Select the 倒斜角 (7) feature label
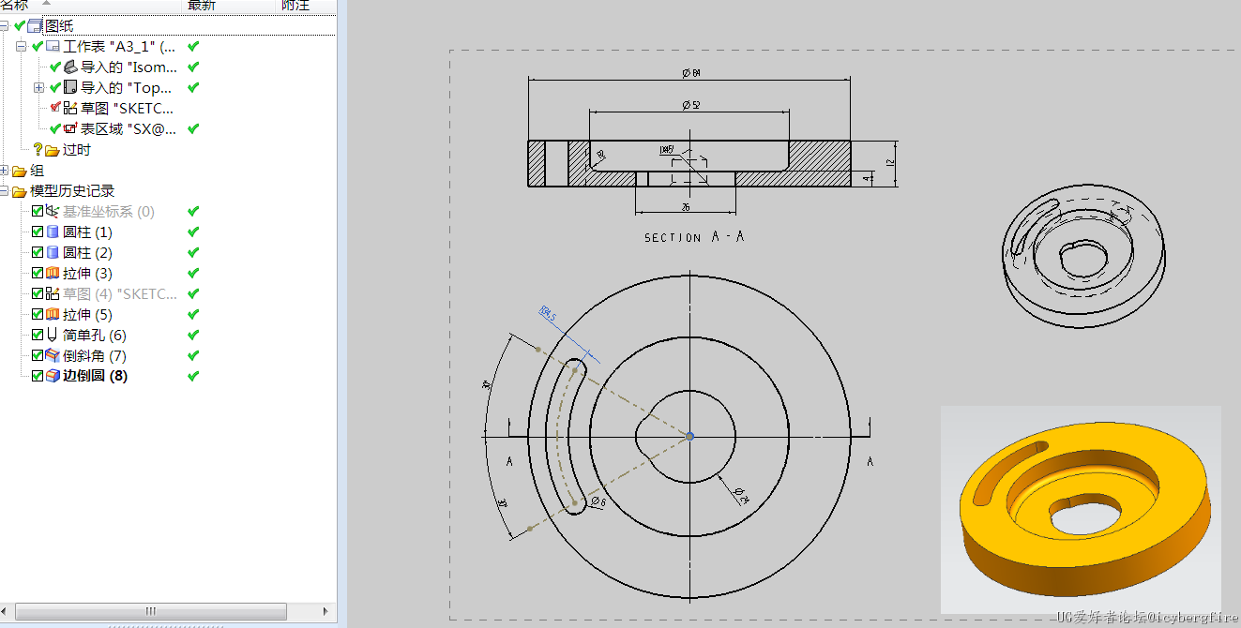The height and width of the screenshot is (628, 1241). pos(95,356)
